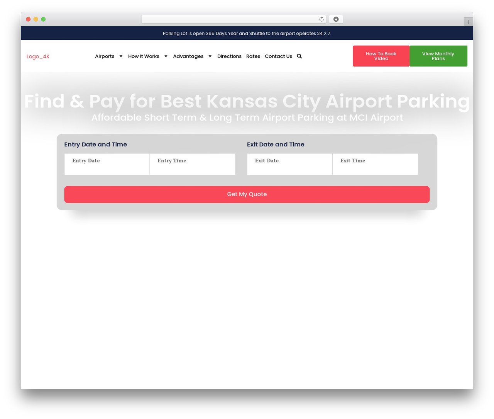Expand the Airports dropdown arrow
The width and height of the screenshot is (494, 419).
click(121, 56)
